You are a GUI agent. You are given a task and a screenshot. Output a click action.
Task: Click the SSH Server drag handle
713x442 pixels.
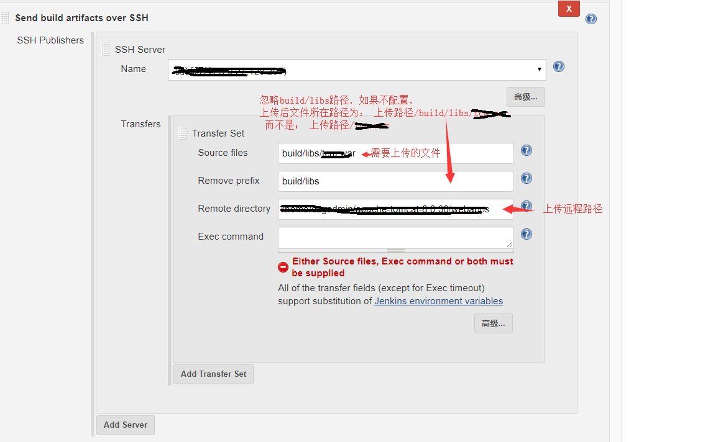point(106,49)
